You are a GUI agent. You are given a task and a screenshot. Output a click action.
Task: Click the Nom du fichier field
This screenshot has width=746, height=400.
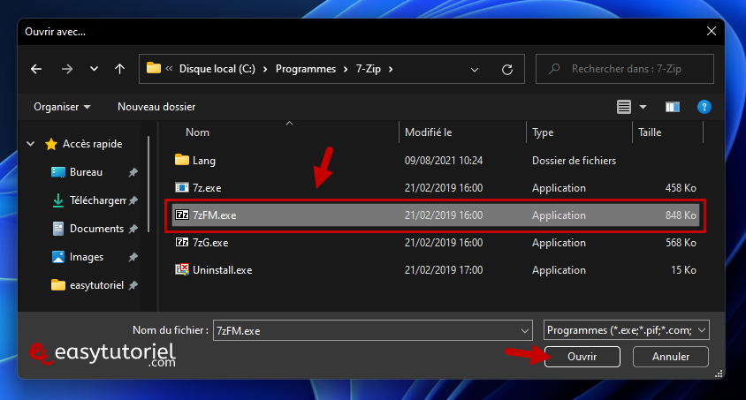372,330
